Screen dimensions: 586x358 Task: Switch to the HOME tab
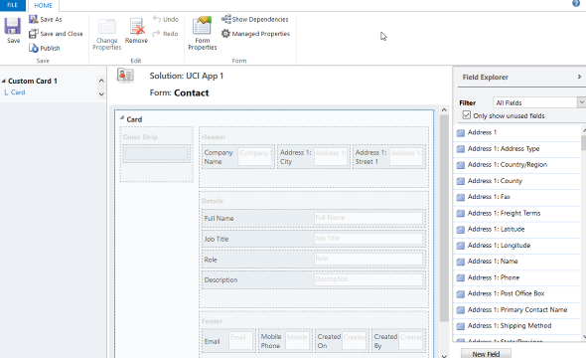43,5
